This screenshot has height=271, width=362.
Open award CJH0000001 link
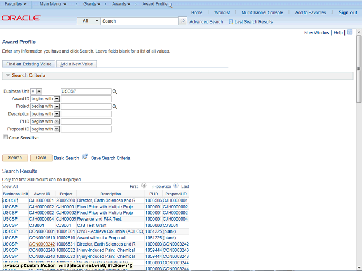pyautogui.click(x=41, y=200)
